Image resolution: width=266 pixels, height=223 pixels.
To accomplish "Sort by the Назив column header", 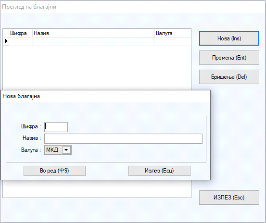I will pyautogui.click(x=93, y=33).
